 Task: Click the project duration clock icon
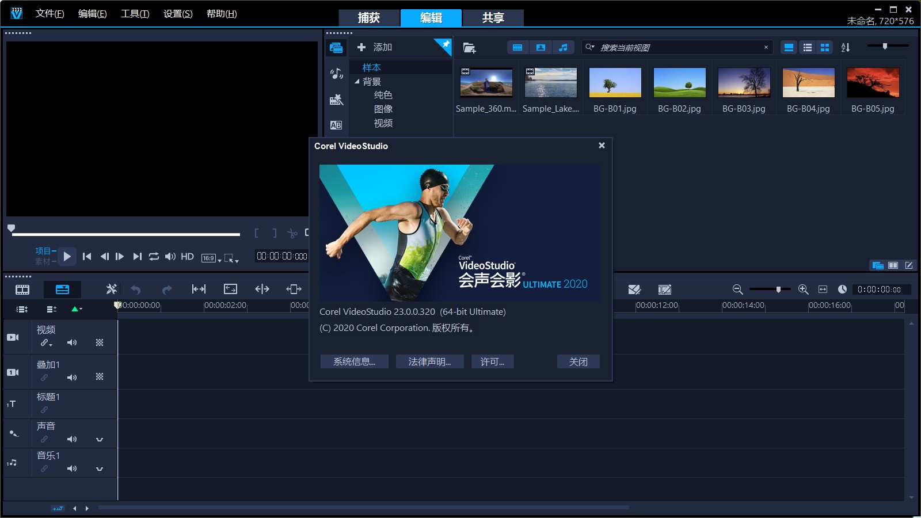pos(842,290)
